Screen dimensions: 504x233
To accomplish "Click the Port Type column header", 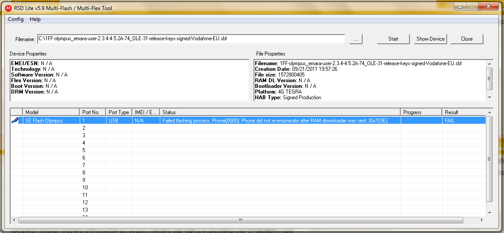I will (x=119, y=112).
